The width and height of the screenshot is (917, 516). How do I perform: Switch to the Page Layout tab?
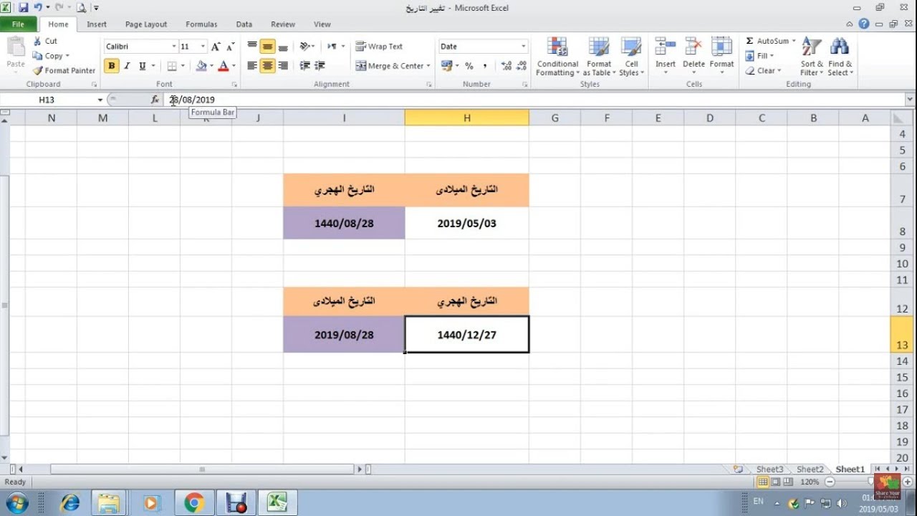[x=146, y=24]
